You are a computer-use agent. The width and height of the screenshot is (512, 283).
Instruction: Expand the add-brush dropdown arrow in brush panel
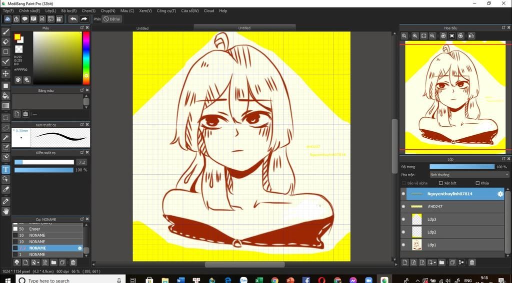[38, 263]
